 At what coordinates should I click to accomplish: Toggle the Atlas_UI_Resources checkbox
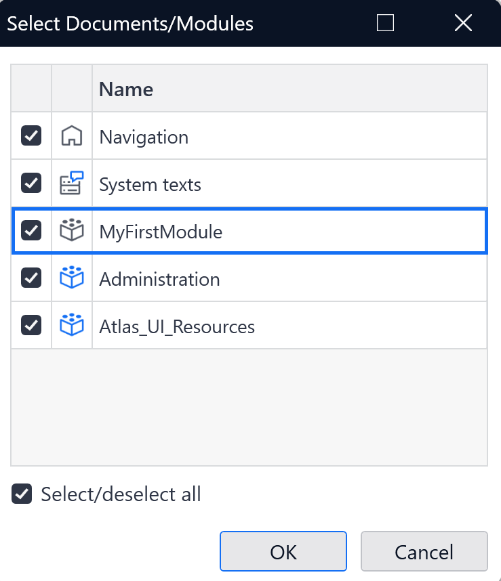(31, 325)
